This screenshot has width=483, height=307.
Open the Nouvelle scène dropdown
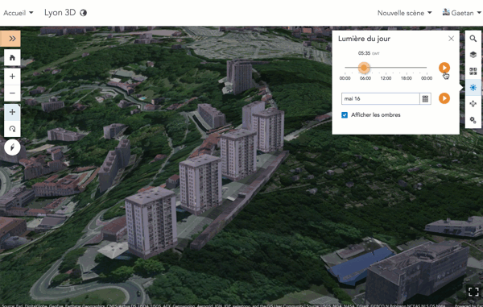click(x=404, y=13)
